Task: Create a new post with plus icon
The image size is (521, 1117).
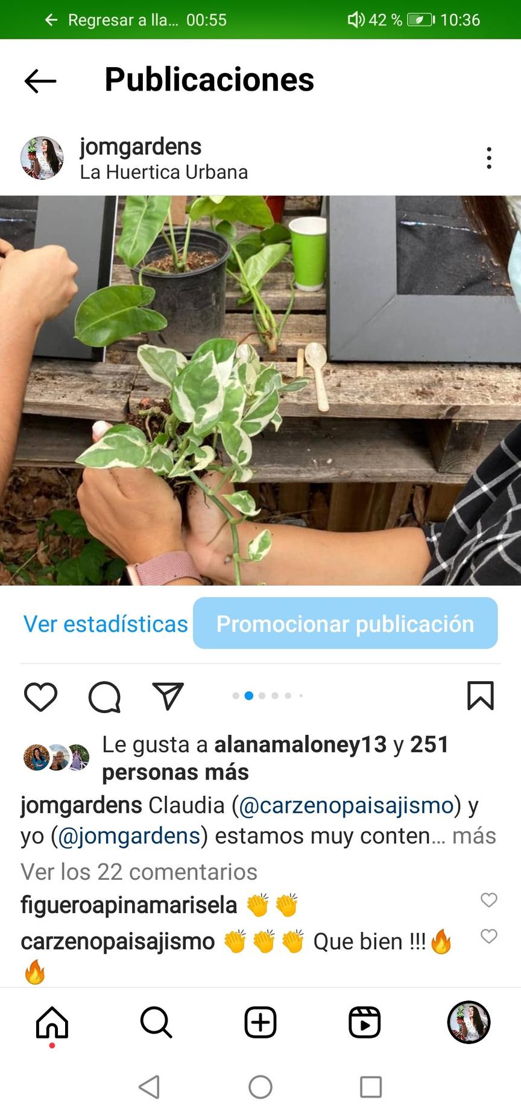Action: [x=260, y=1022]
